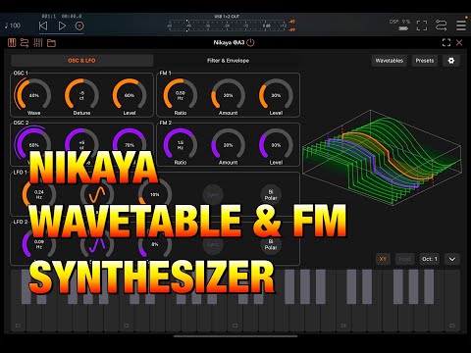Change the Oct: 1 octave setting
Viewport: 471px width, 353px height.
point(430,259)
